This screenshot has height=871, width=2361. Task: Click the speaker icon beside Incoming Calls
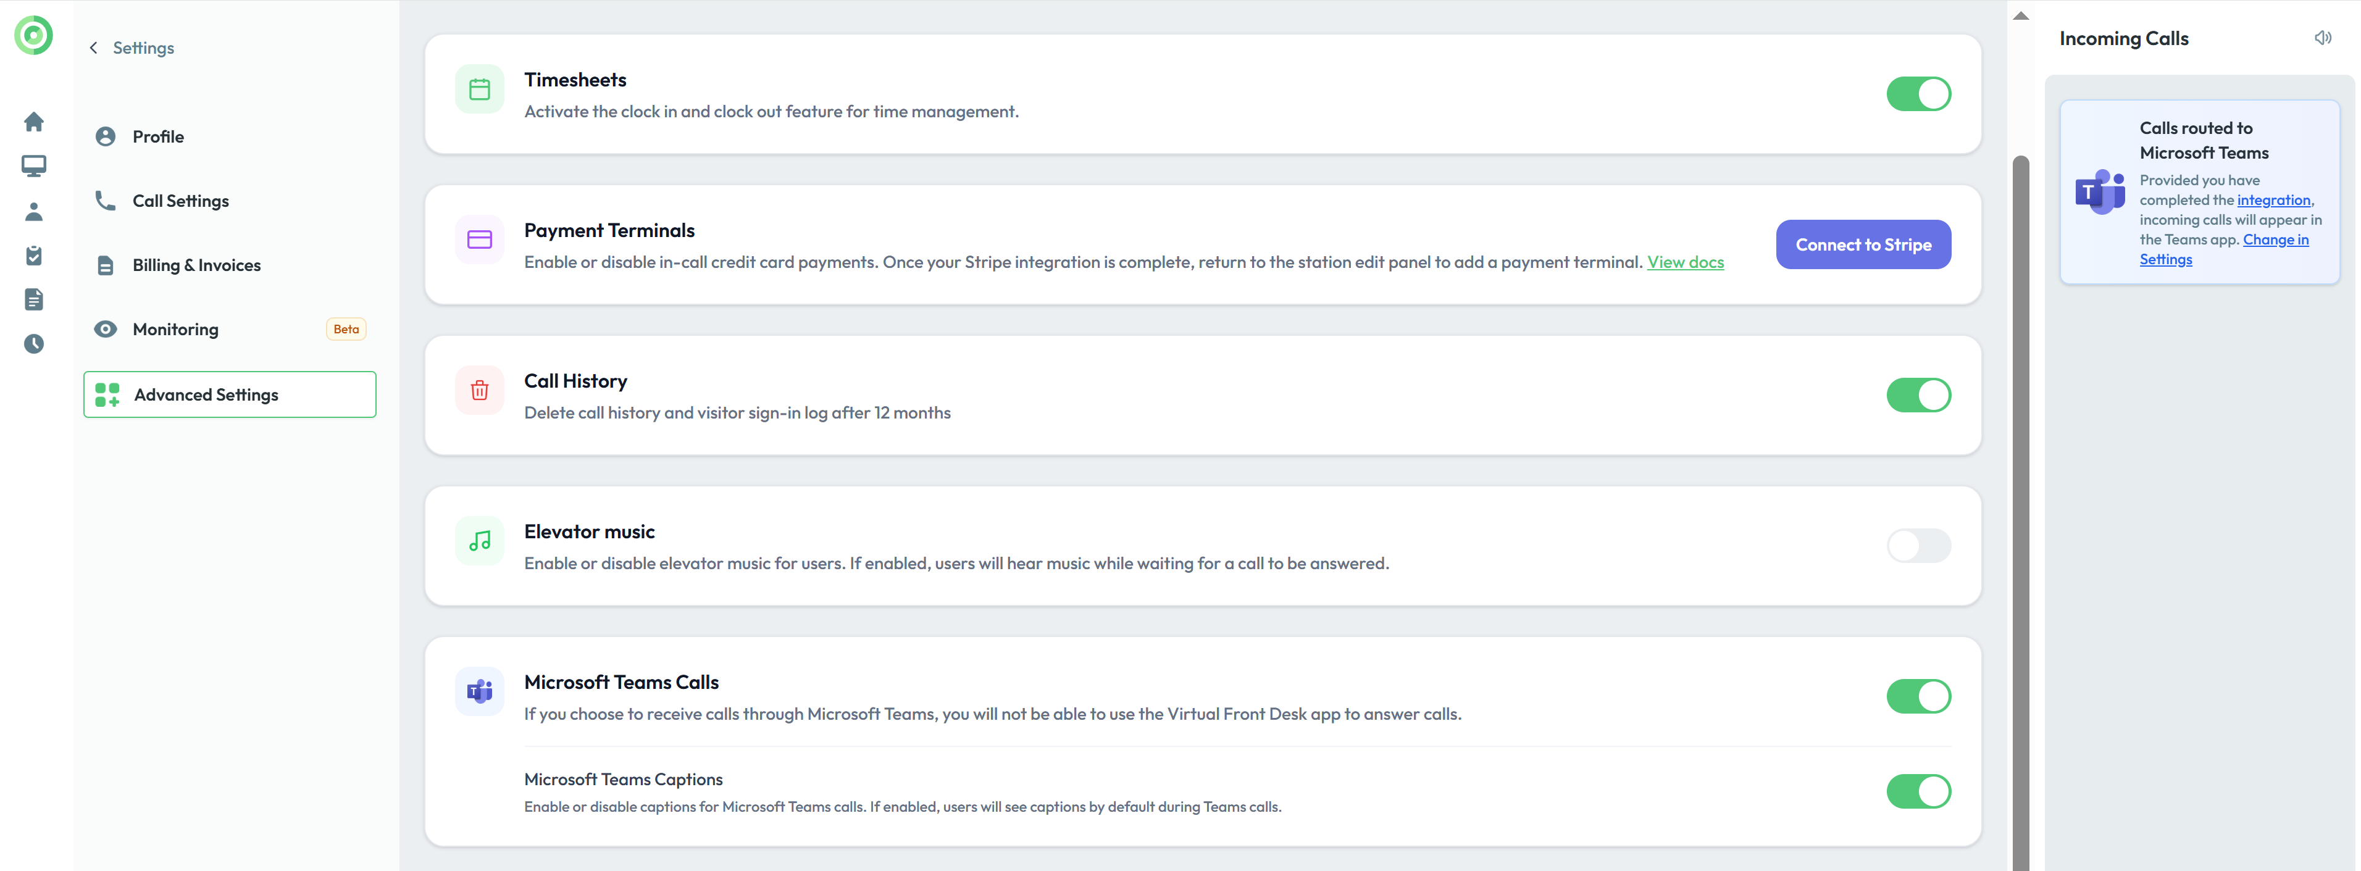pos(2321,38)
